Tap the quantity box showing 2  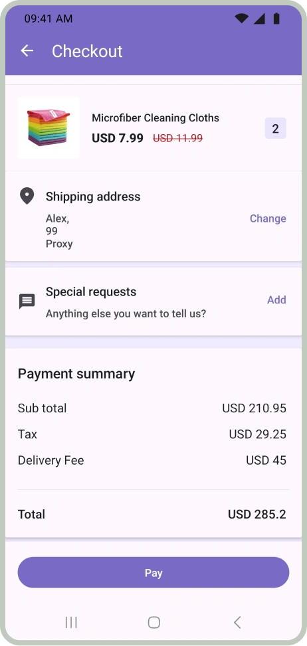(275, 128)
